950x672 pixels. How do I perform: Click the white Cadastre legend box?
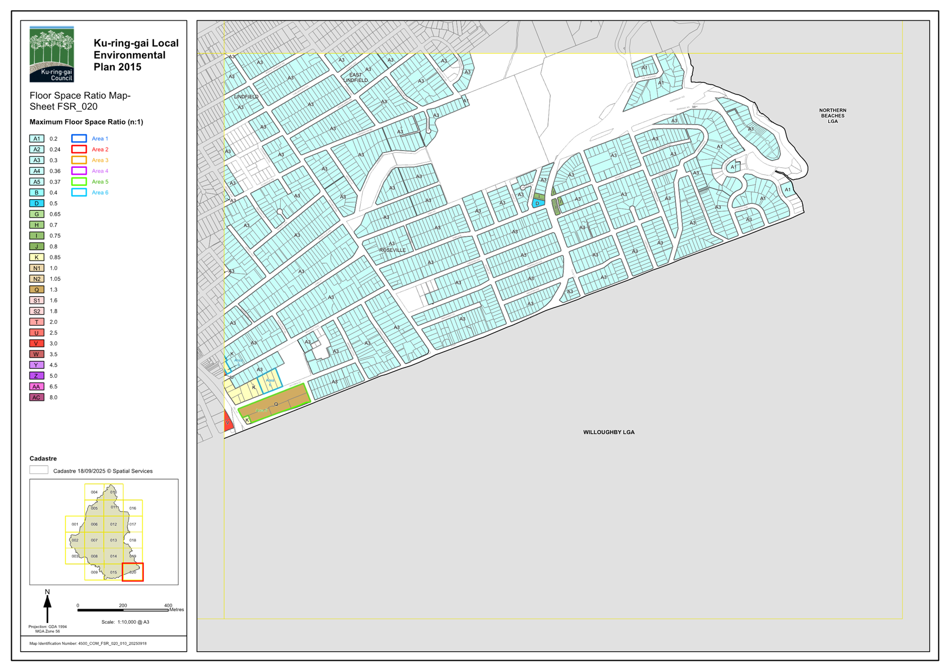pyautogui.click(x=38, y=470)
